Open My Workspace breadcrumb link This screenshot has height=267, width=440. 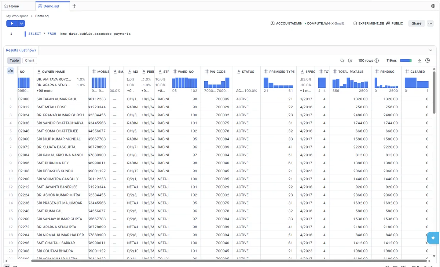pos(17,16)
